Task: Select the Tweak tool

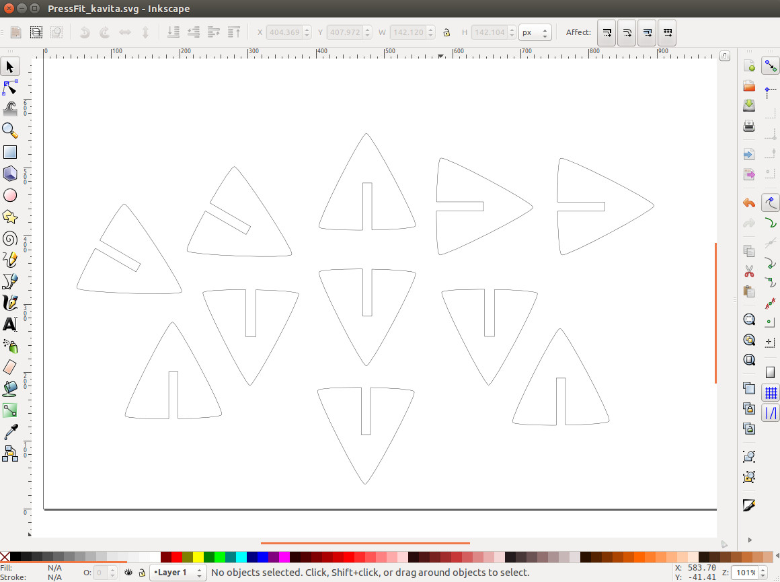Action: click(x=10, y=108)
